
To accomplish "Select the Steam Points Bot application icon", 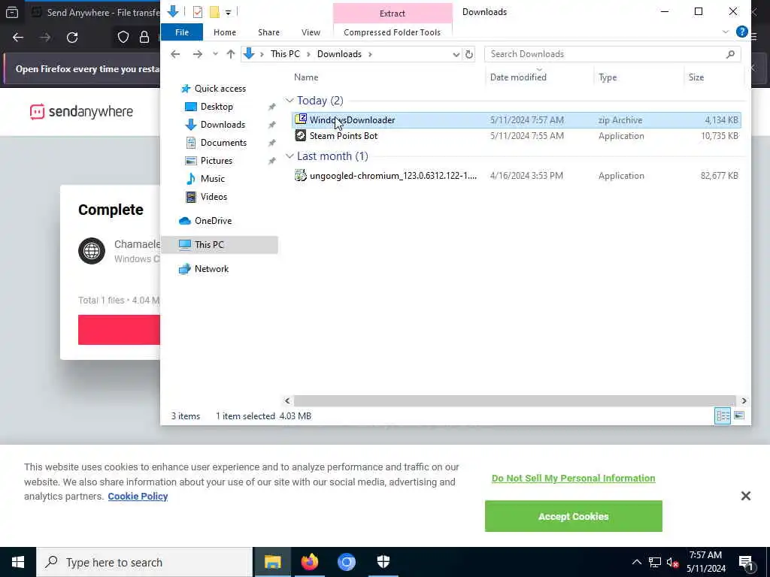I will 301,136.
